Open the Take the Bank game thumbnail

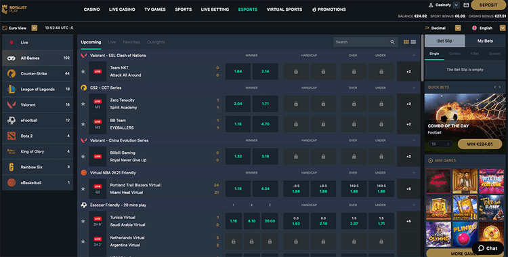click(492, 207)
